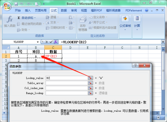Select column D header

click(70, 47)
